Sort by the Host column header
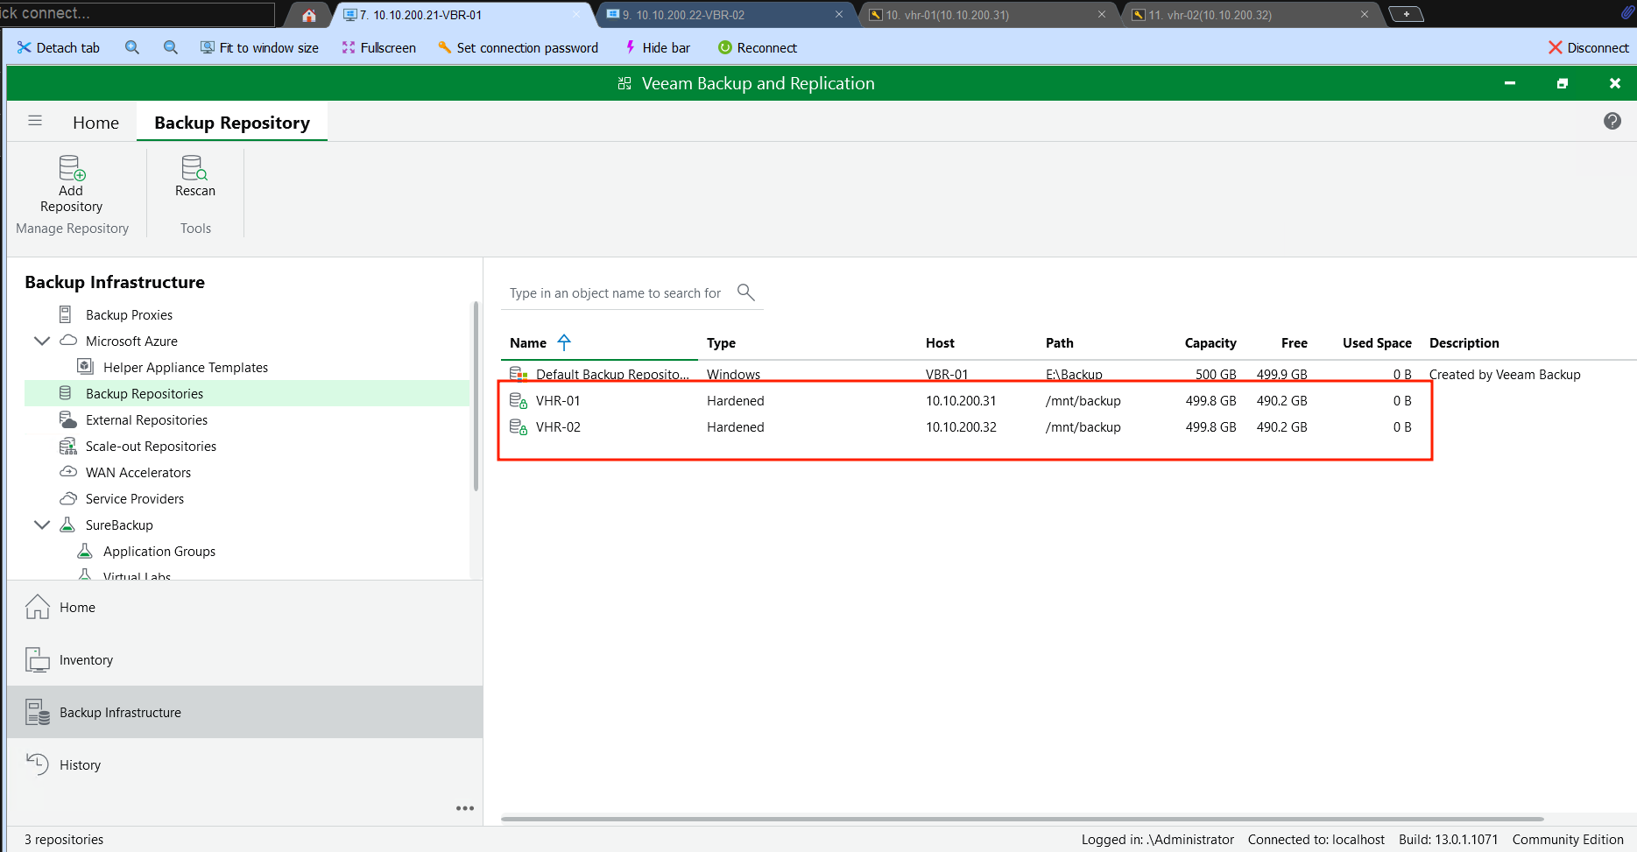 point(940,343)
